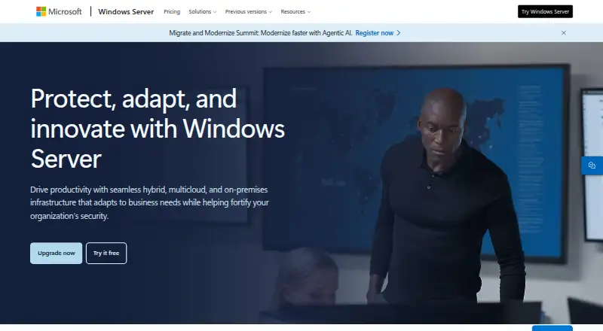Image resolution: width=603 pixels, height=331 pixels.
Task: Click the Microsoft logo
Action: (59, 11)
